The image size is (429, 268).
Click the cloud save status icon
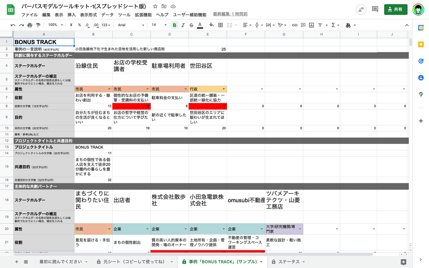pos(173,6)
